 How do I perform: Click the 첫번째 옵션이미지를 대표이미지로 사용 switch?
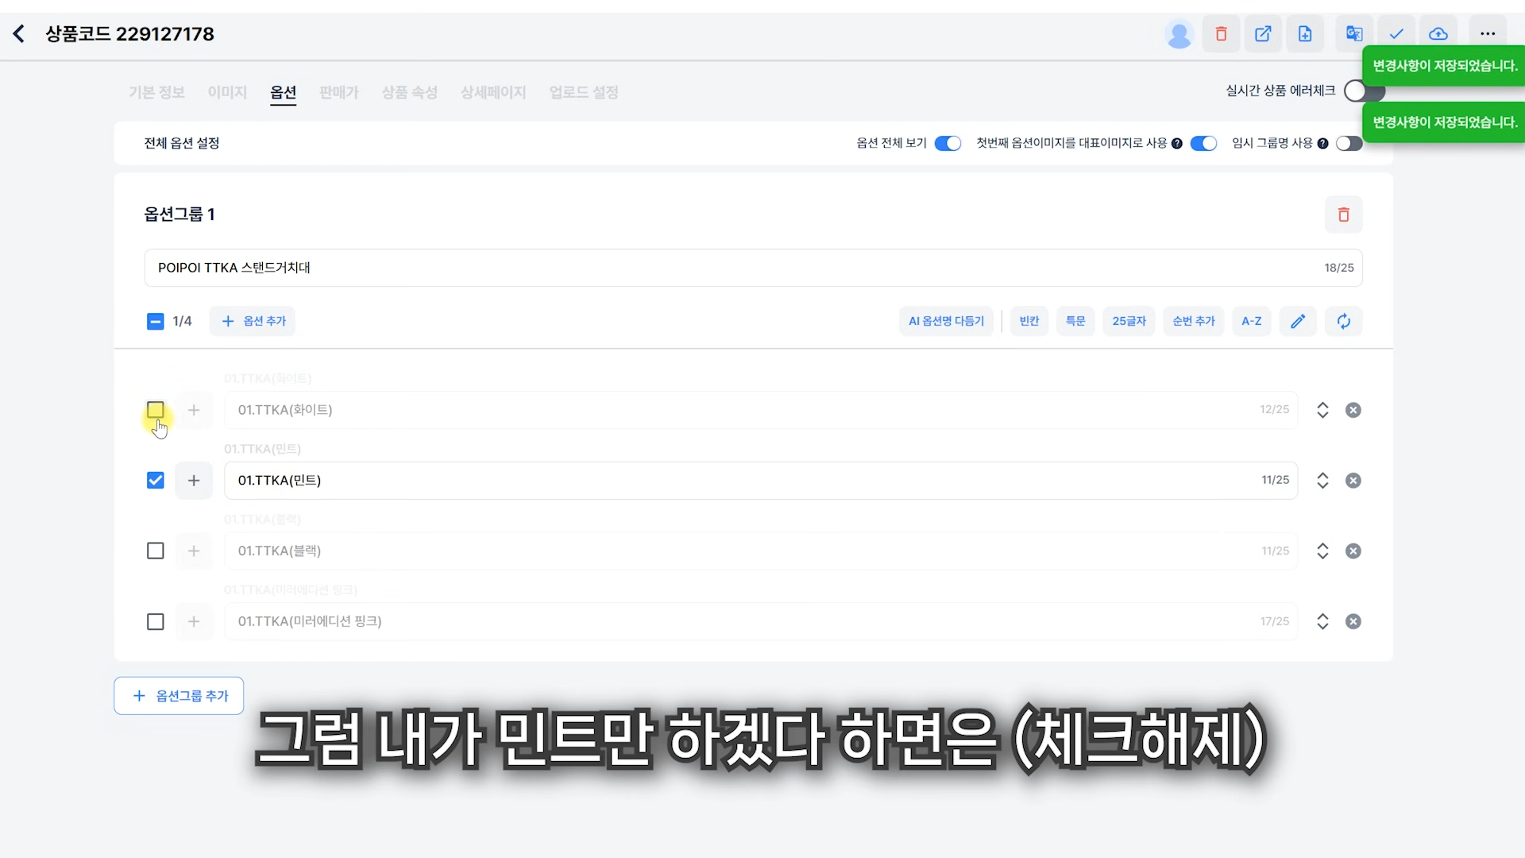pyautogui.click(x=1203, y=143)
